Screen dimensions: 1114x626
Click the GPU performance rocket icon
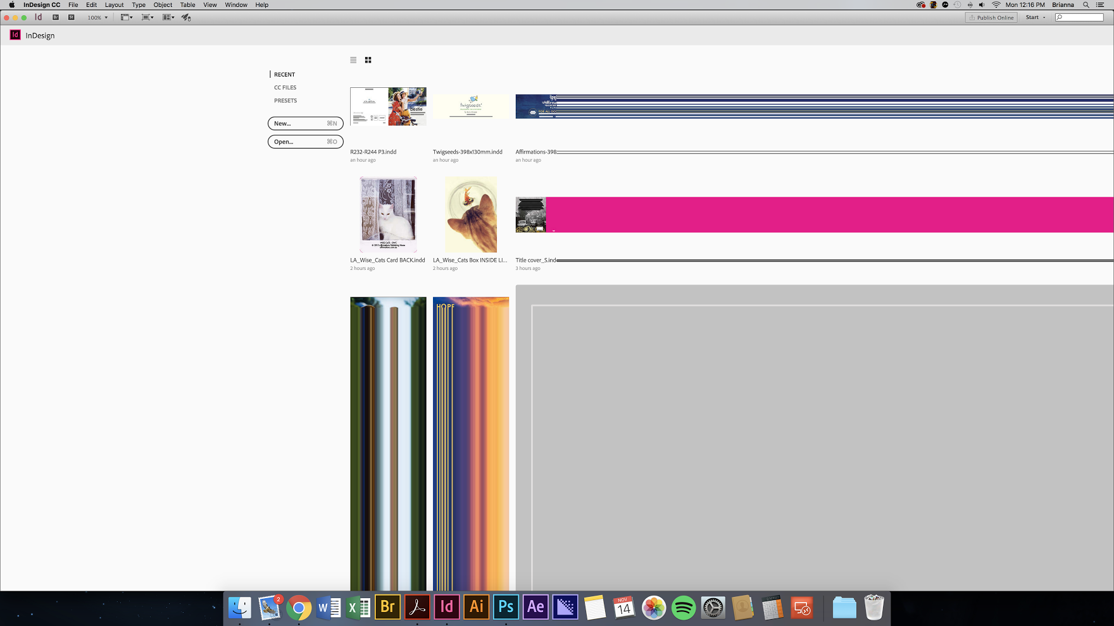(185, 17)
